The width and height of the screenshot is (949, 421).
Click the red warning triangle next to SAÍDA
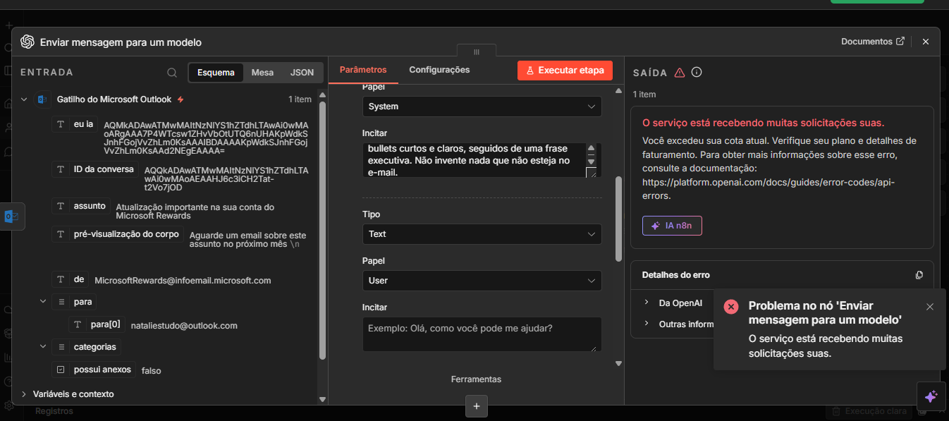point(680,73)
